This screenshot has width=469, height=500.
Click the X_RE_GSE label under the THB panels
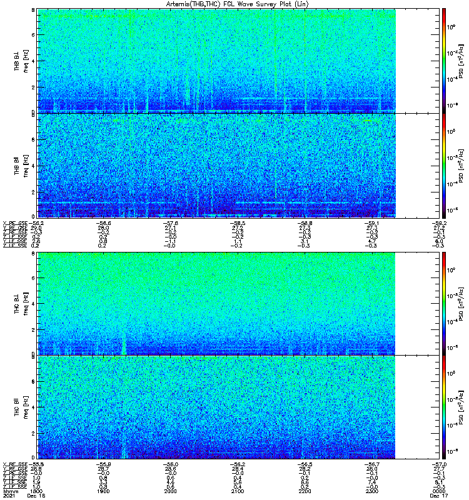coord(15,221)
